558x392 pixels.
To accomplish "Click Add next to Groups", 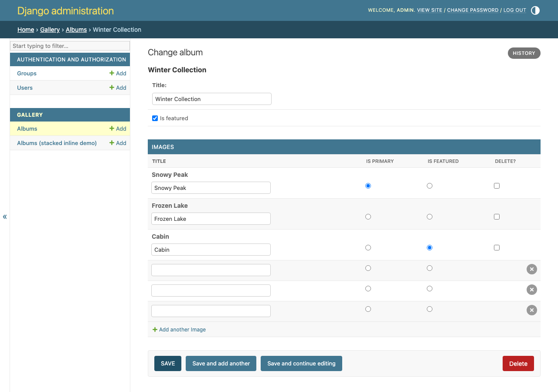I will click(x=118, y=73).
